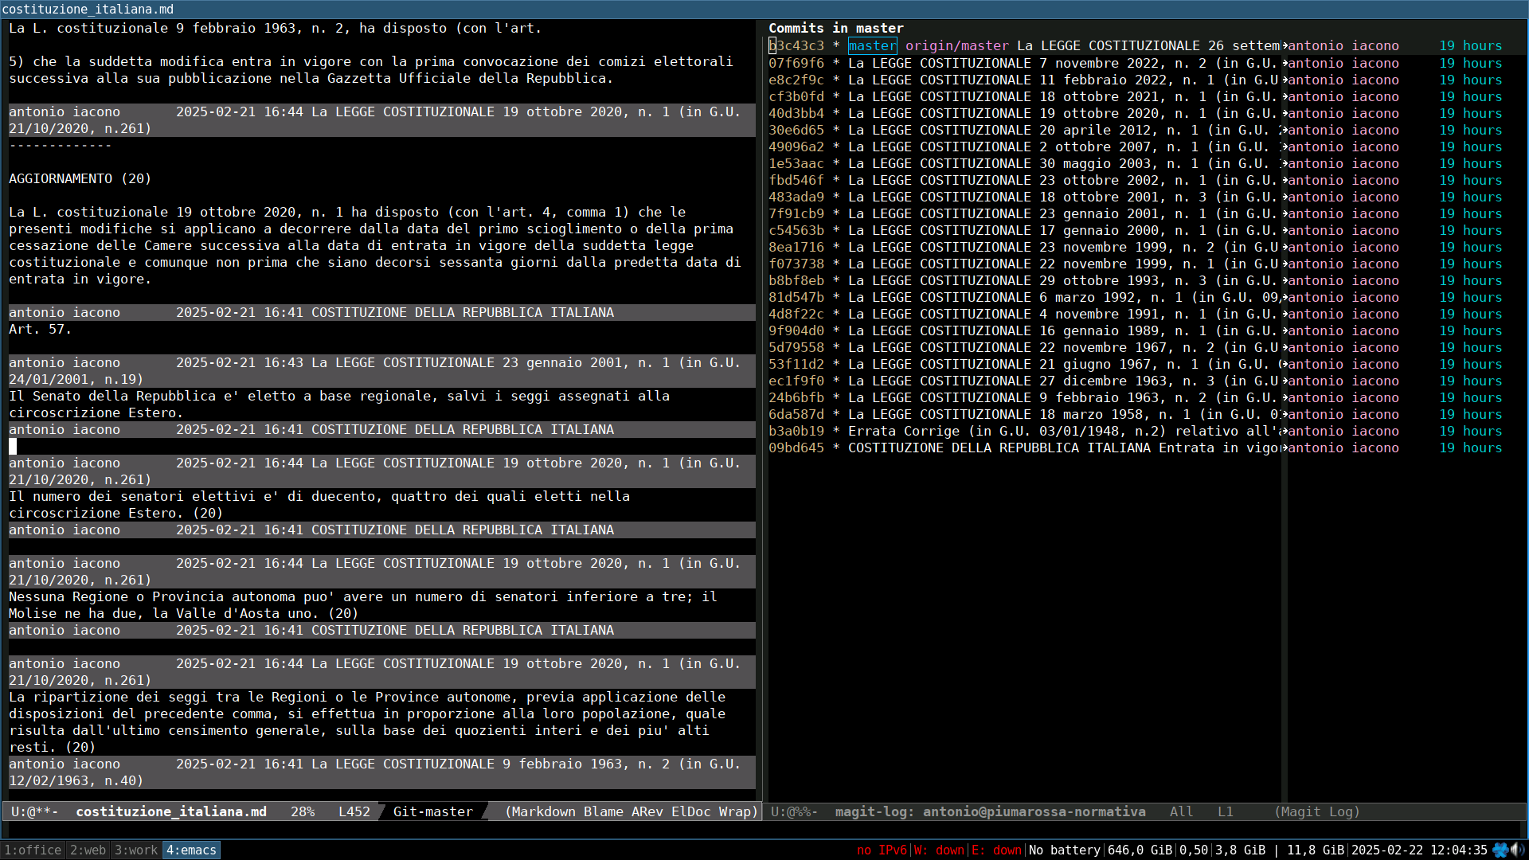
Task: Click the Markdown major mode indicator
Action: click(544, 811)
